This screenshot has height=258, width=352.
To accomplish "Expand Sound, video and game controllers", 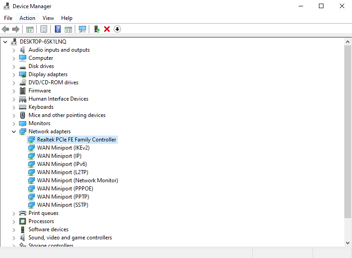I will (14, 238).
